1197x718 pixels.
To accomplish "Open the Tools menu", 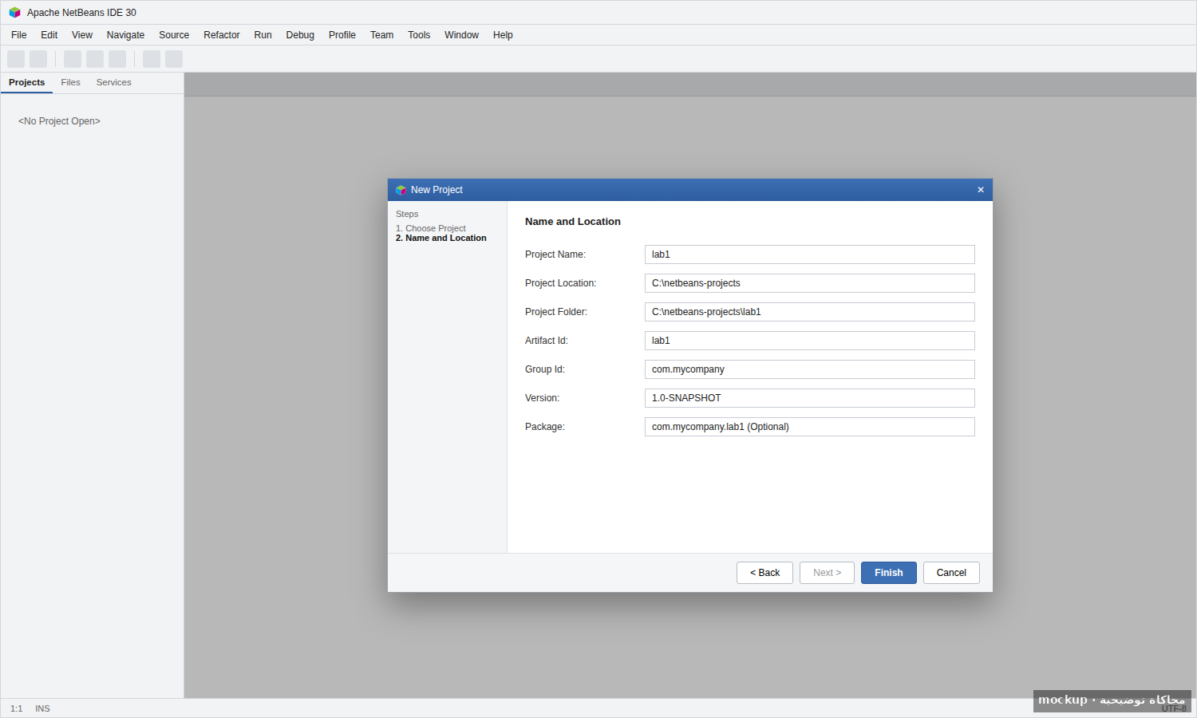I will point(419,35).
